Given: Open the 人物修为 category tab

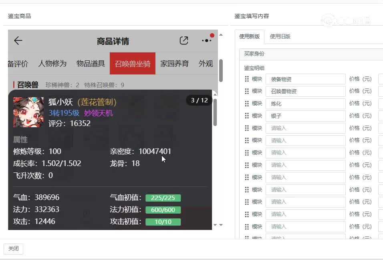Looking at the screenshot, I should tap(52, 63).
